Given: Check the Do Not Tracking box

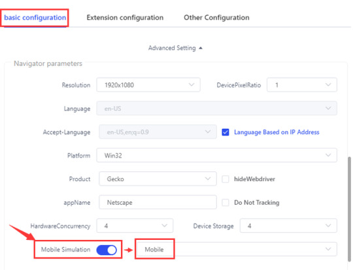Looking at the screenshot, I should pyautogui.click(x=226, y=203).
